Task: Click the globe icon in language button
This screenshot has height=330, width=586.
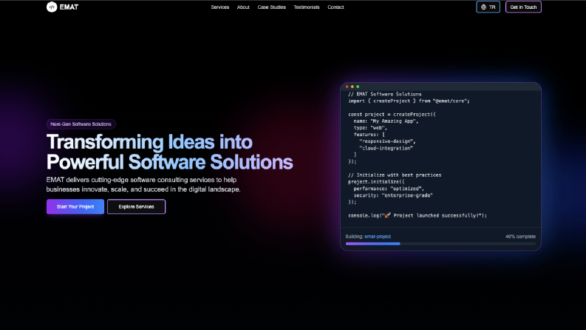Action: 483,7
